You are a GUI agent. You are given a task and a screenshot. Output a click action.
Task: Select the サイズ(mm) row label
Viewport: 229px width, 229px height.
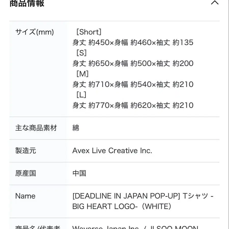[34, 32]
